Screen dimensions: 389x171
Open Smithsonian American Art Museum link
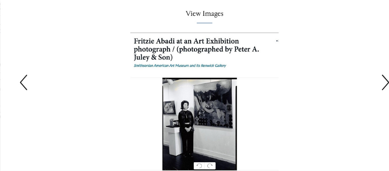pos(180,66)
